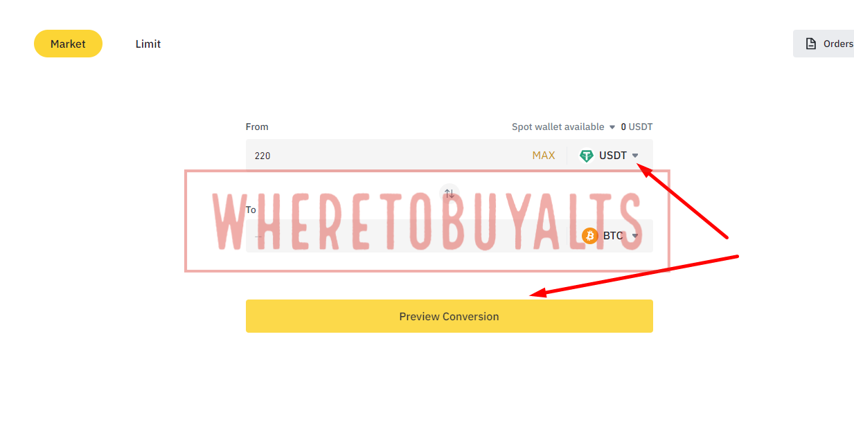Open the Orders page
Screen dimensions: 854x442
tap(824, 44)
